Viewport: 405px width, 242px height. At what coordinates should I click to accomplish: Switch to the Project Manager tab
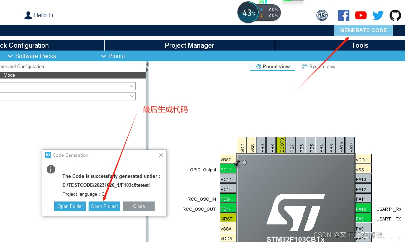click(x=189, y=45)
